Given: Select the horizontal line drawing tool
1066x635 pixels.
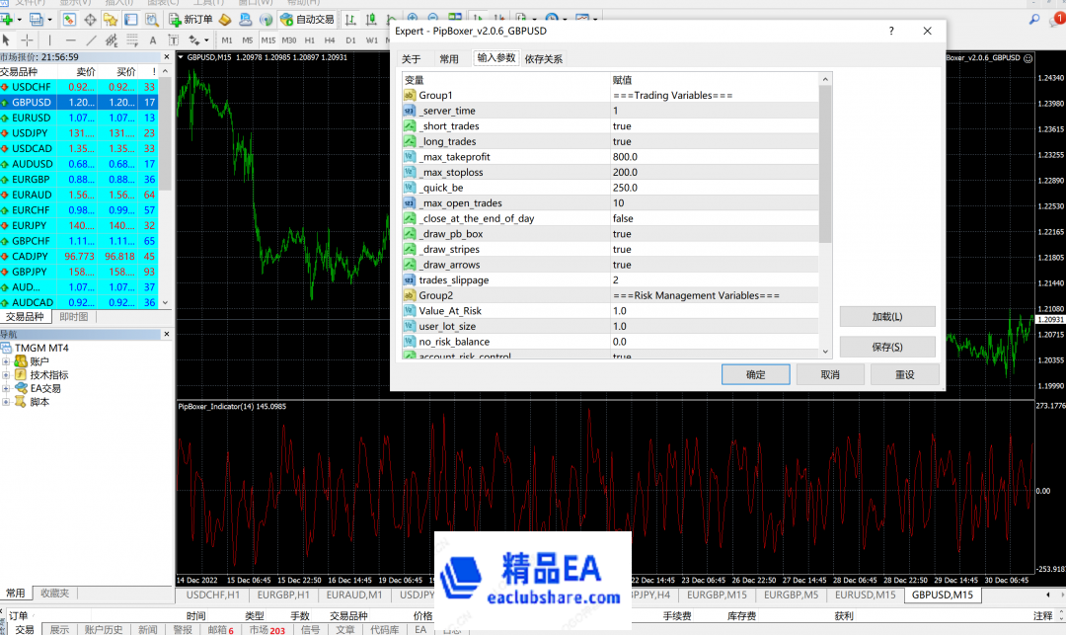Looking at the screenshot, I should click(70, 40).
